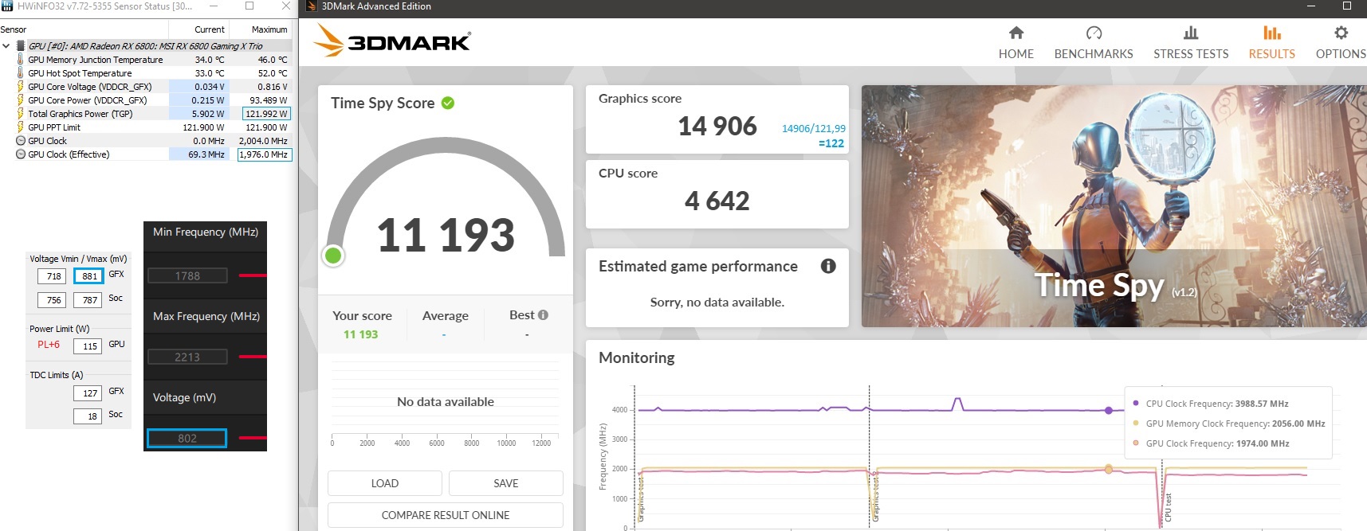Click the gauge icon next to the GPU Clock (Effective) row
Image resolution: width=1367 pixels, height=531 pixels.
(x=21, y=154)
